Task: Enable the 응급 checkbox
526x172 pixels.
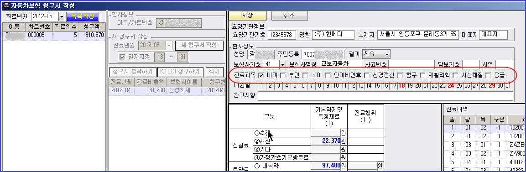Action: click(x=488, y=75)
